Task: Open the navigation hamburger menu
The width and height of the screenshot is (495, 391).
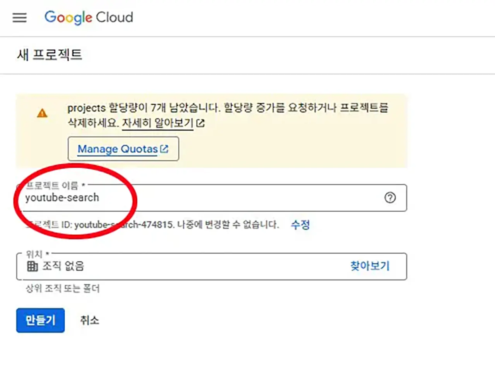Action: point(19,18)
